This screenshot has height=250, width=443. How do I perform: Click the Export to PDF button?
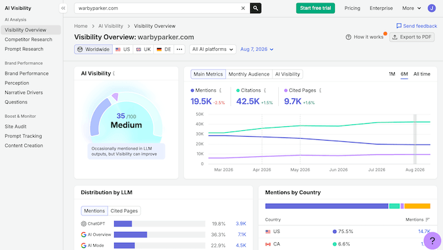click(x=412, y=37)
